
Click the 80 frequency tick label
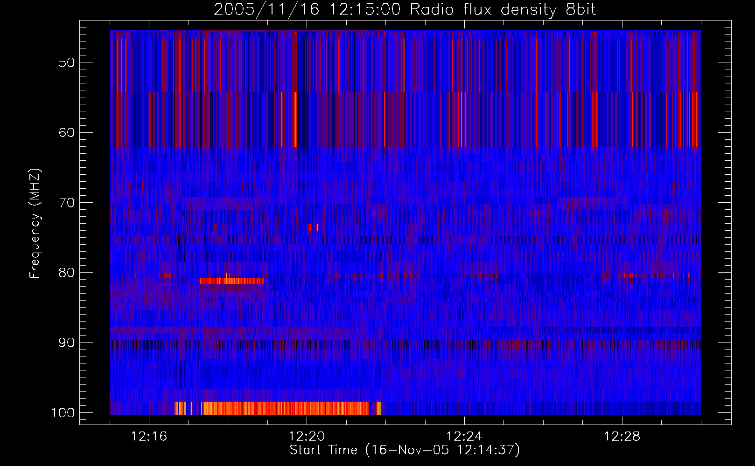pos(67,272)
